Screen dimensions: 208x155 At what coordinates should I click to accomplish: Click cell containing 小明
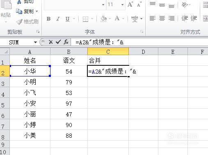30,82
